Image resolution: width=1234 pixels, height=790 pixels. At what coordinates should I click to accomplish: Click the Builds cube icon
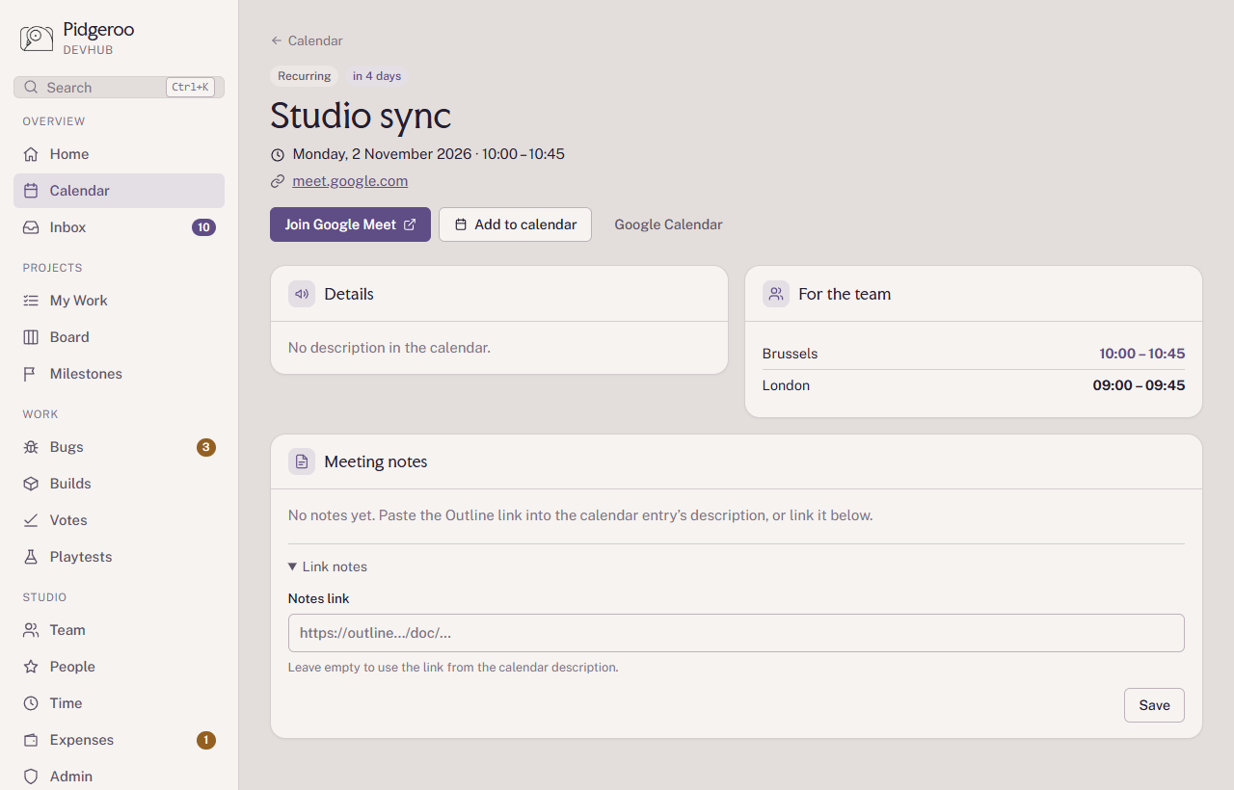(31, 484)
